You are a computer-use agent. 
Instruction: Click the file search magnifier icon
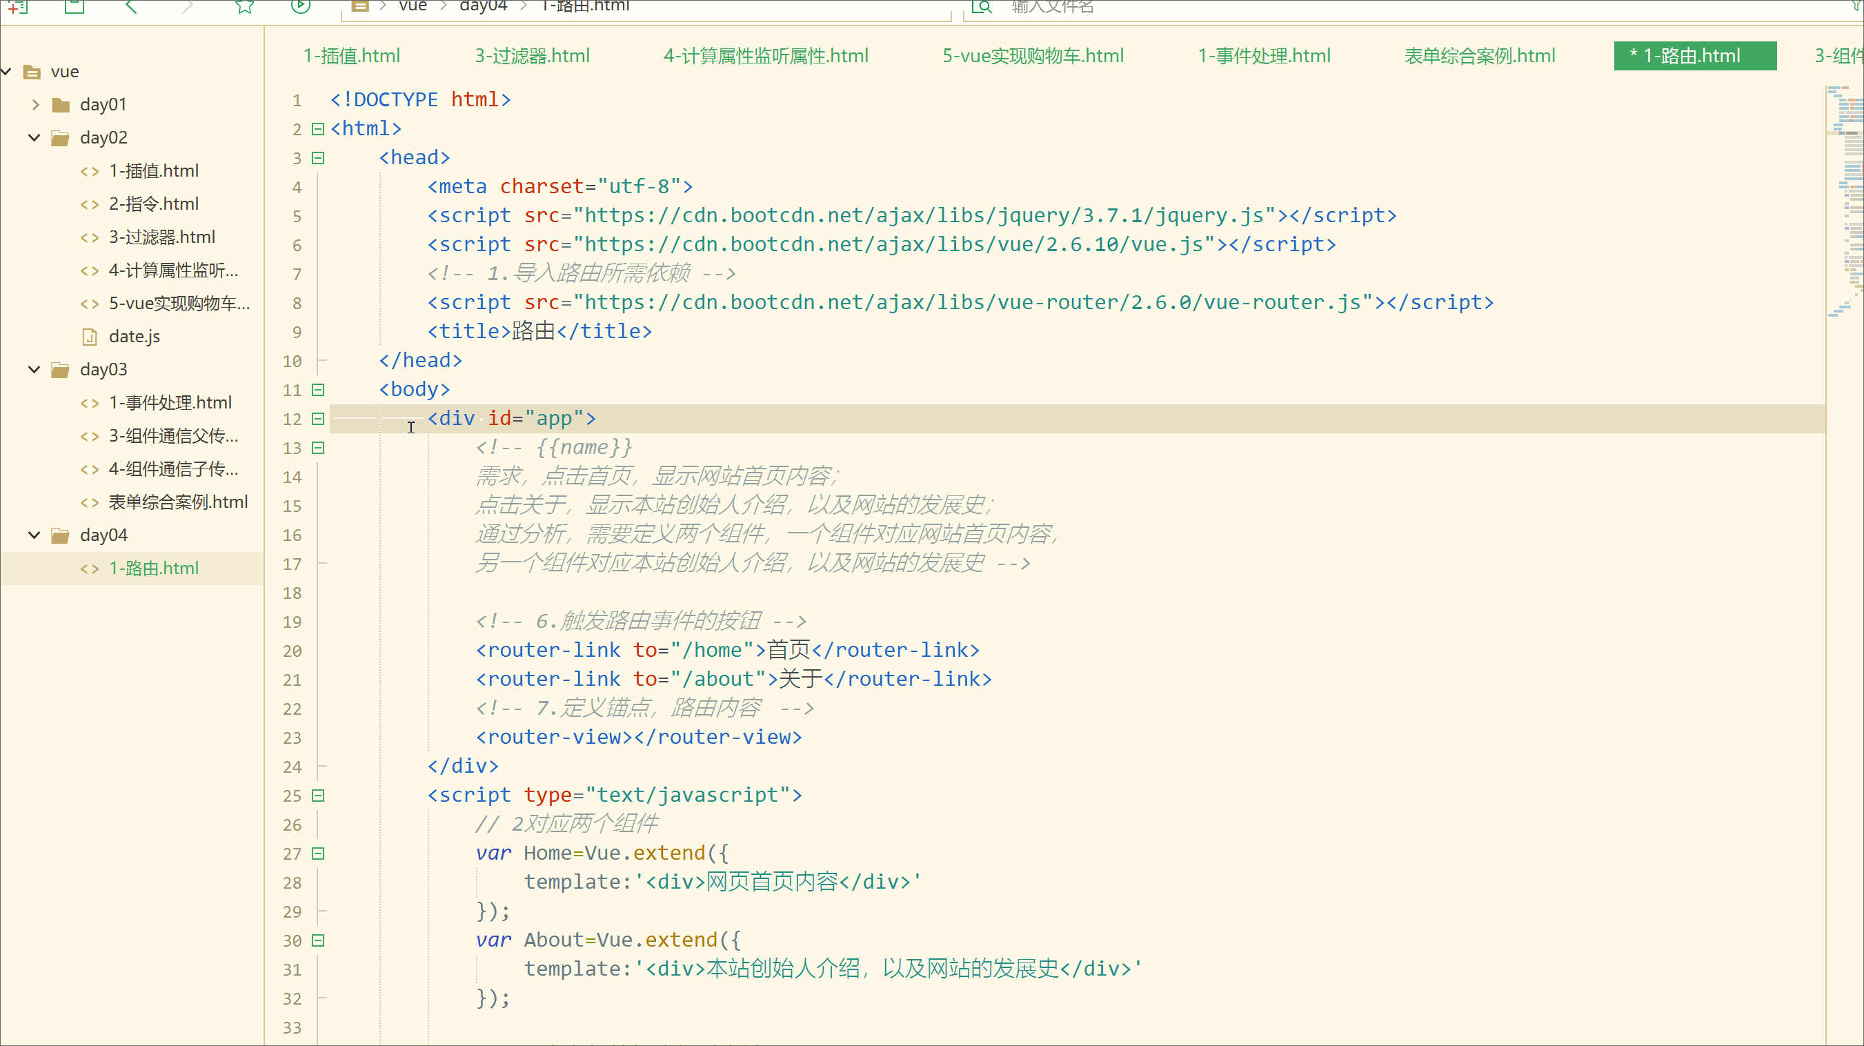coord(980,7)
